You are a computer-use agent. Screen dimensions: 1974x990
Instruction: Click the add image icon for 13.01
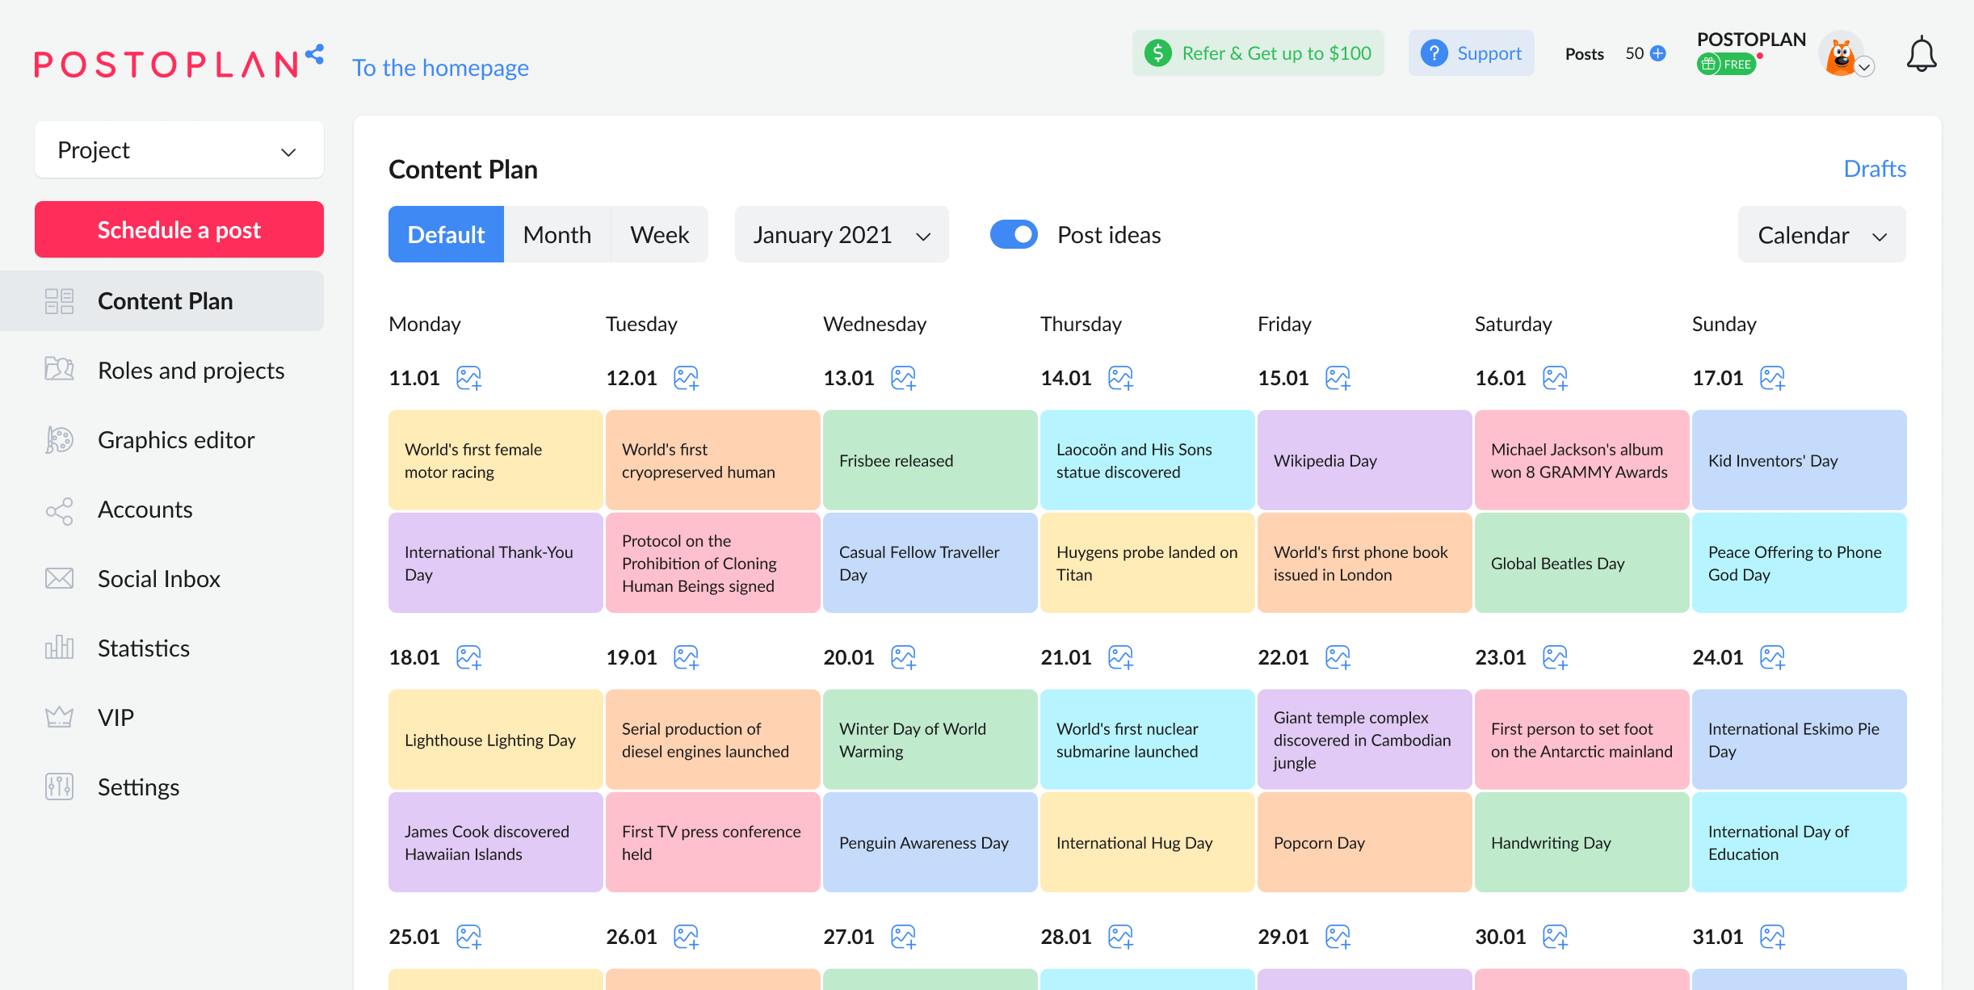(903, 378)
